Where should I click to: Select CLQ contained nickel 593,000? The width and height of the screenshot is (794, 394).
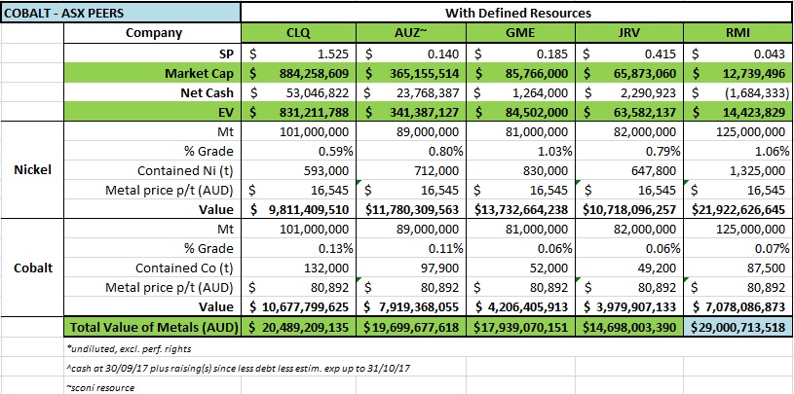click(x=298, y=170)
